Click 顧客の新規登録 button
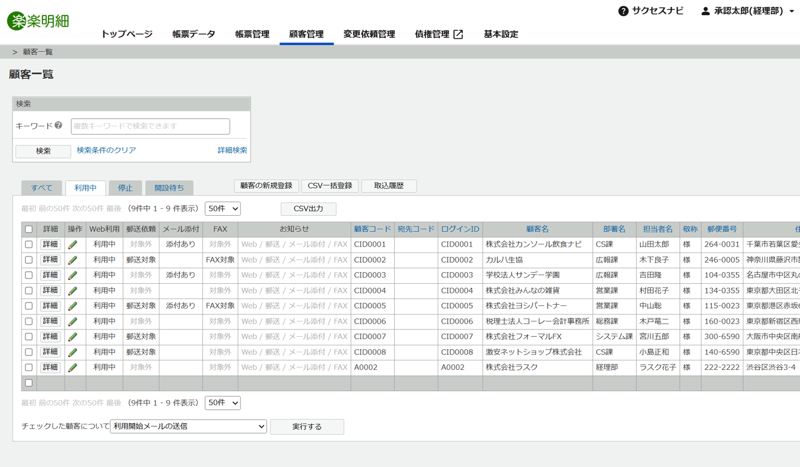 pyautogui.click(x=266, y=186)
